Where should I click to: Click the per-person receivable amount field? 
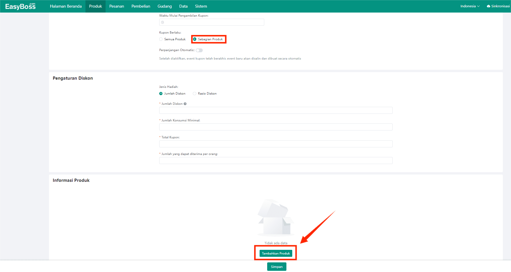[x=276, y=161]
